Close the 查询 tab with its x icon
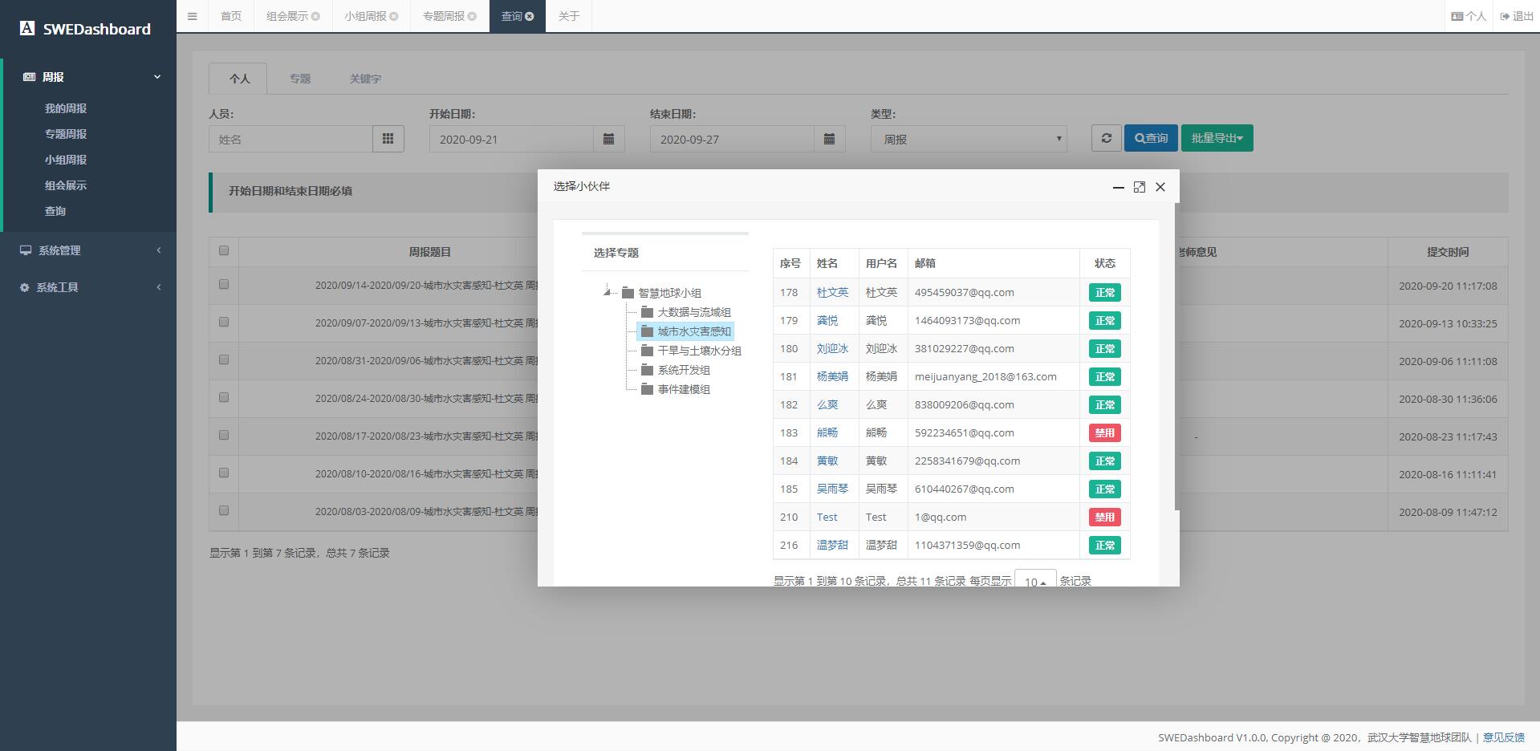This screenshot has height=751, width=1540. (x=530, y=16)
